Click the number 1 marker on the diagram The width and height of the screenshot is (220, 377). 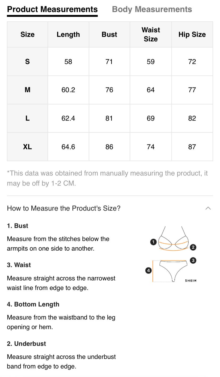153,242
